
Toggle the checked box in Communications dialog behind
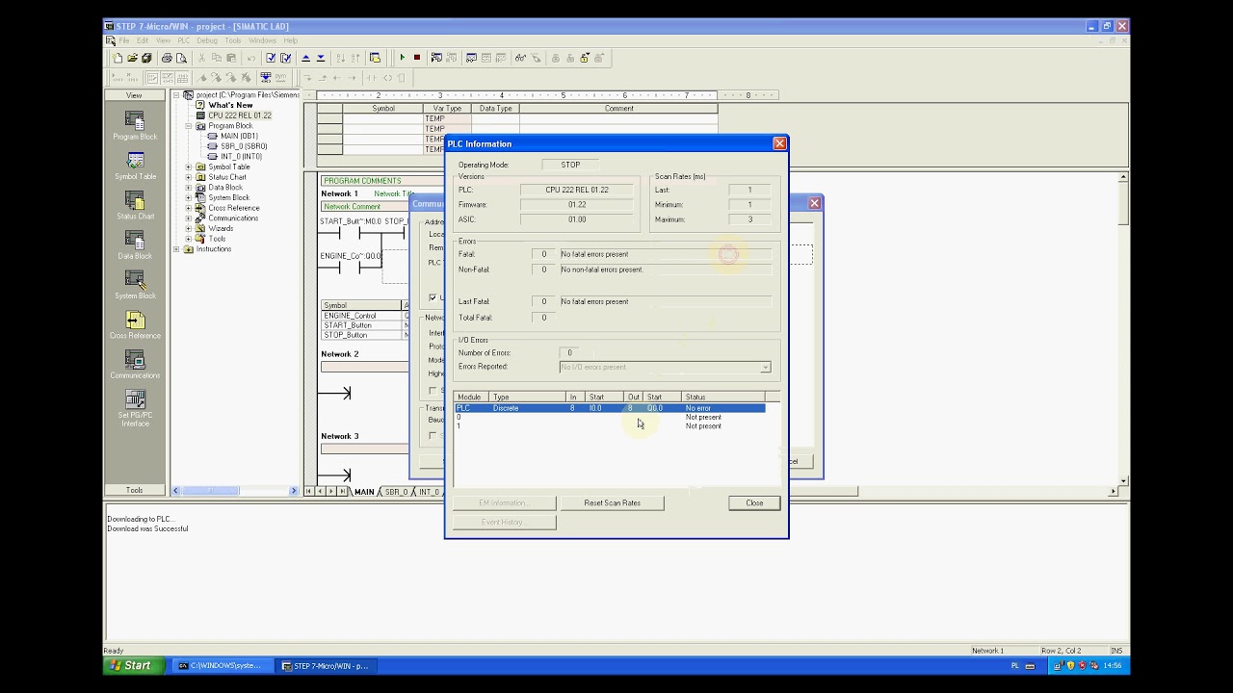coord(433,297)
